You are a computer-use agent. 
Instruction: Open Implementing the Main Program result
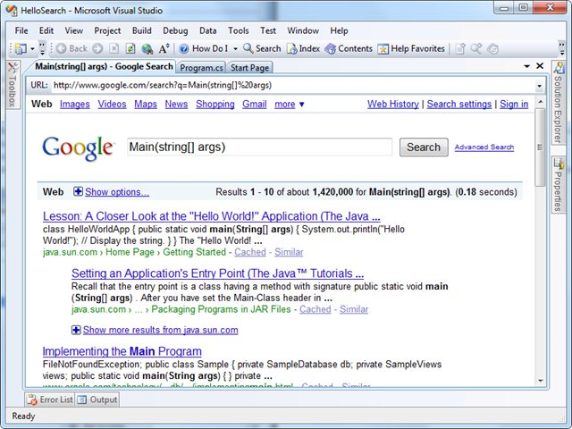[x=122, y=351]
